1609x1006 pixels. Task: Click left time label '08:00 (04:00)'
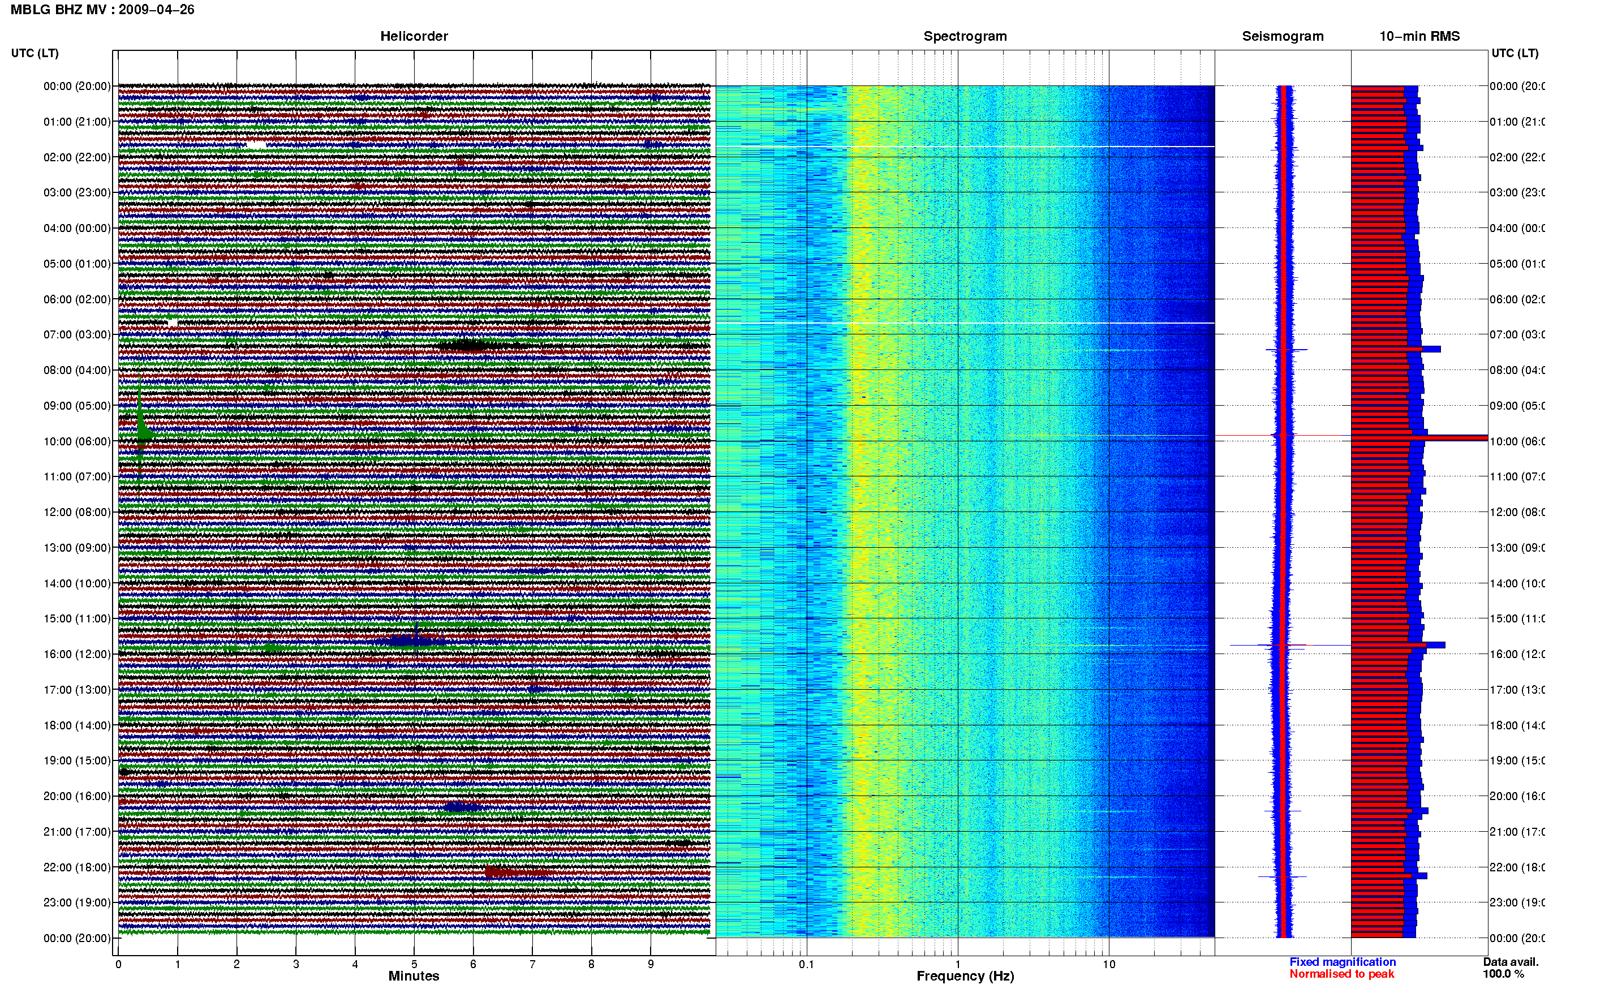pos(77,371)
